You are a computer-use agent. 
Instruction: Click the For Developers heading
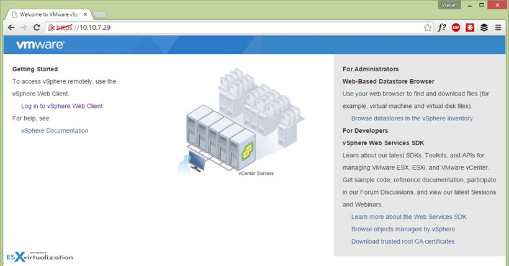click(365, 131)
